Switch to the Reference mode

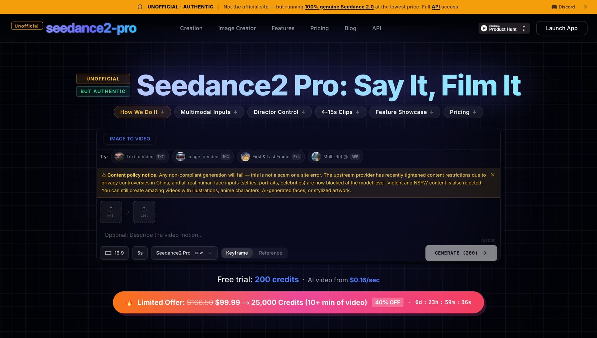pyautogui.click(x=270, y=253)
